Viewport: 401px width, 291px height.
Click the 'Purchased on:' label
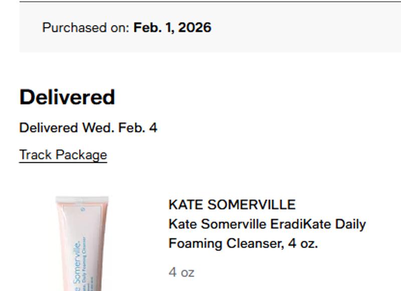(x=86, y=28)
